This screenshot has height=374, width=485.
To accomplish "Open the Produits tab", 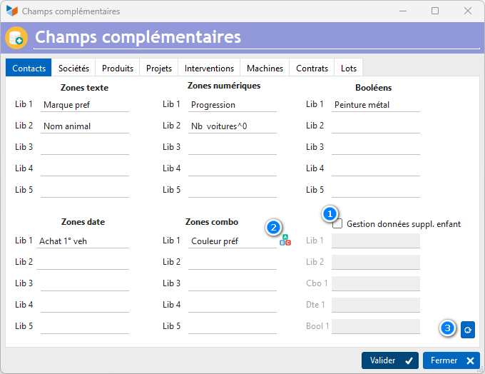I will (118, 69).
